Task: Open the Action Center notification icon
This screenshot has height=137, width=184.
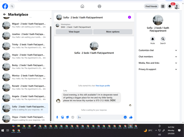Action: coord(179,130)
